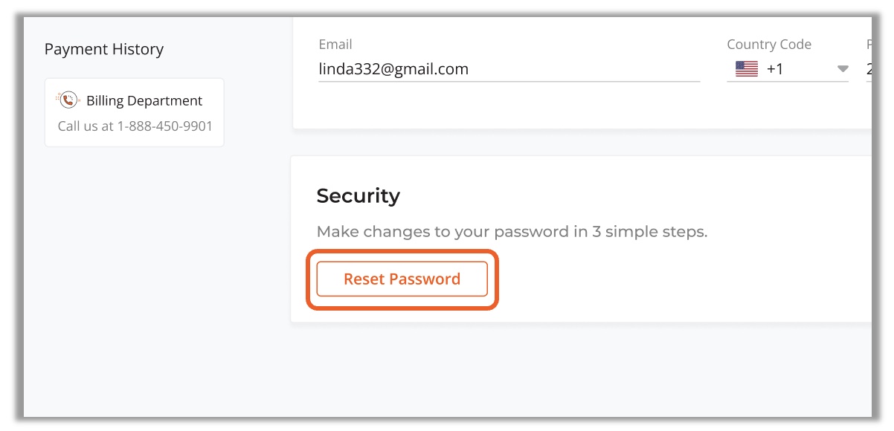Expand the Country Code dropdown arrow
The image size is (894, 431).
point(843,69)
